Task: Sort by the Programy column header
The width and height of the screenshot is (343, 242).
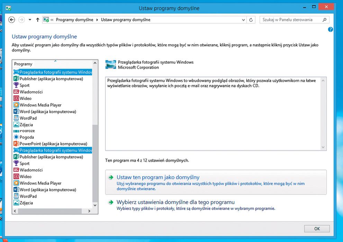Action: coord(53,64)
